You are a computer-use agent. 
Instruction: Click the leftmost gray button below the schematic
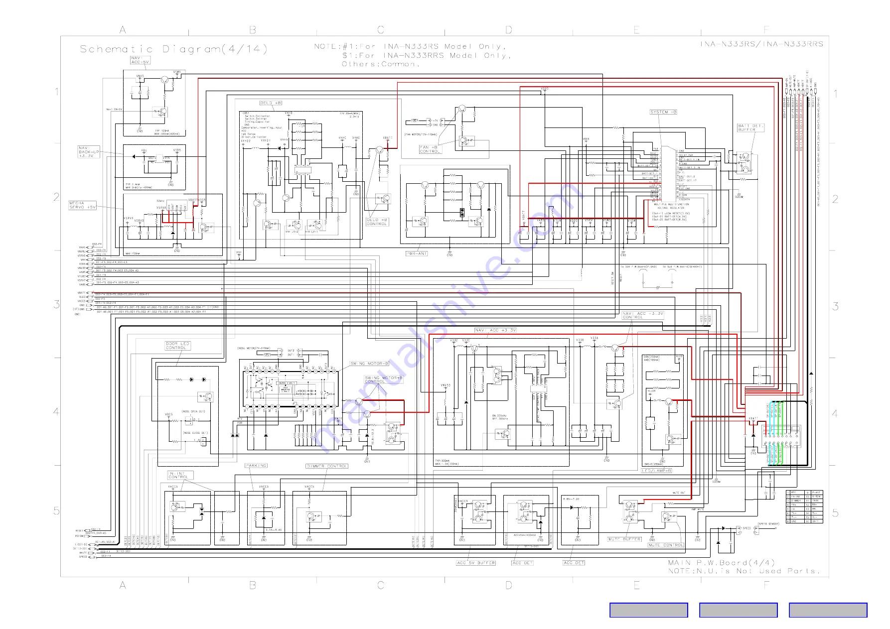click(x=648, y=610)
